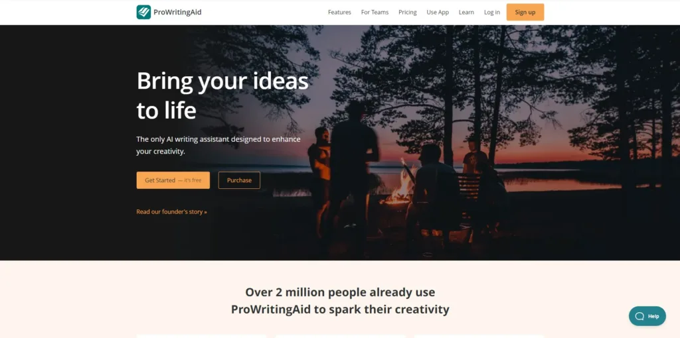Open Read our founder's story link
Screen dimensions: 680x338
click(x=172, y=211)
